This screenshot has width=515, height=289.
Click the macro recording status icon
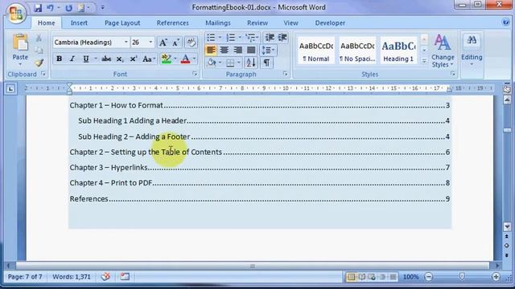click(125, 277)
